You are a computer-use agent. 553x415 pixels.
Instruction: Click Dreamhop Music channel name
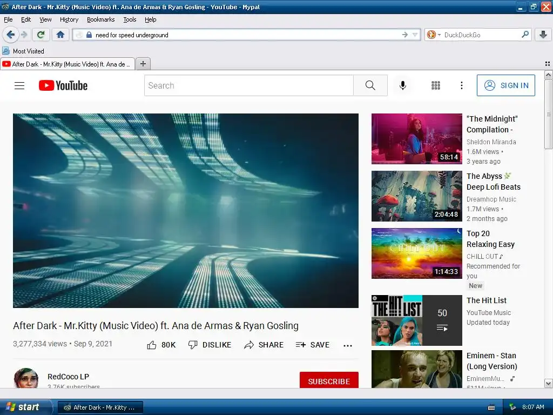click(x=491, y=199)
